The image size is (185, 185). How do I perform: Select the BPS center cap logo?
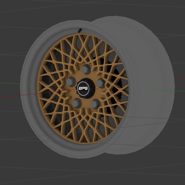(83, 88)
